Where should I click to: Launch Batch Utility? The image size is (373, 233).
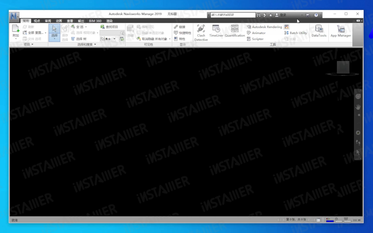click(x=296, y=33)
